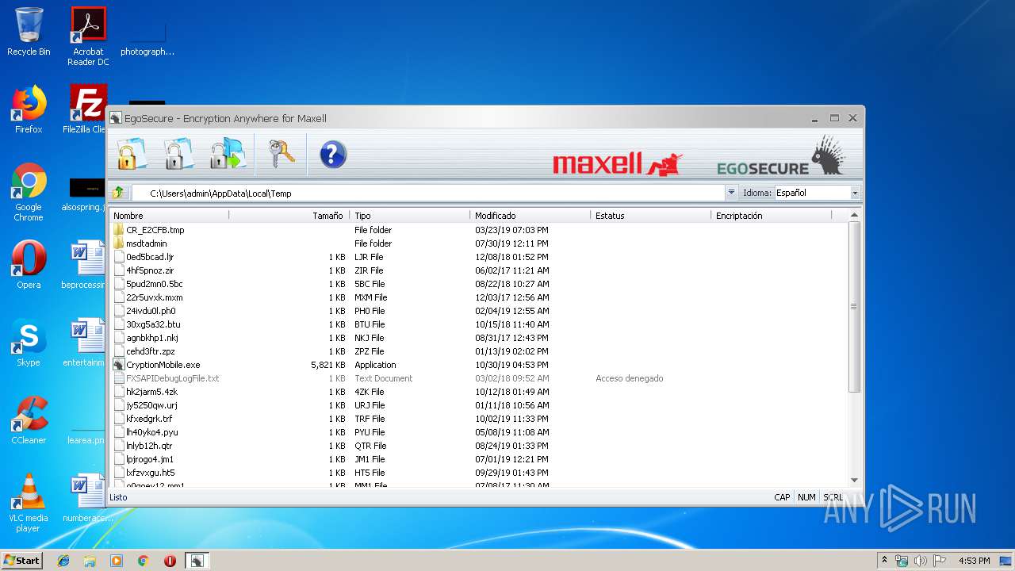This screenshot has height=571, width=1015.
Task: Select file 4hf5pnoz.zir
Action: tap(150, 270)
